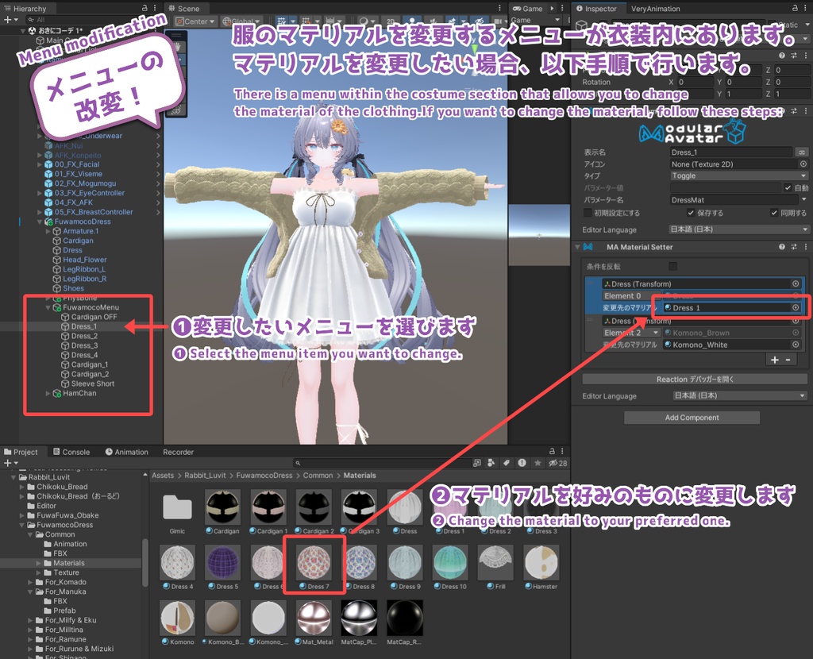813x659 pixels.
Task: Click Reaction デバッガーを開く button
Action: [694, 379]
